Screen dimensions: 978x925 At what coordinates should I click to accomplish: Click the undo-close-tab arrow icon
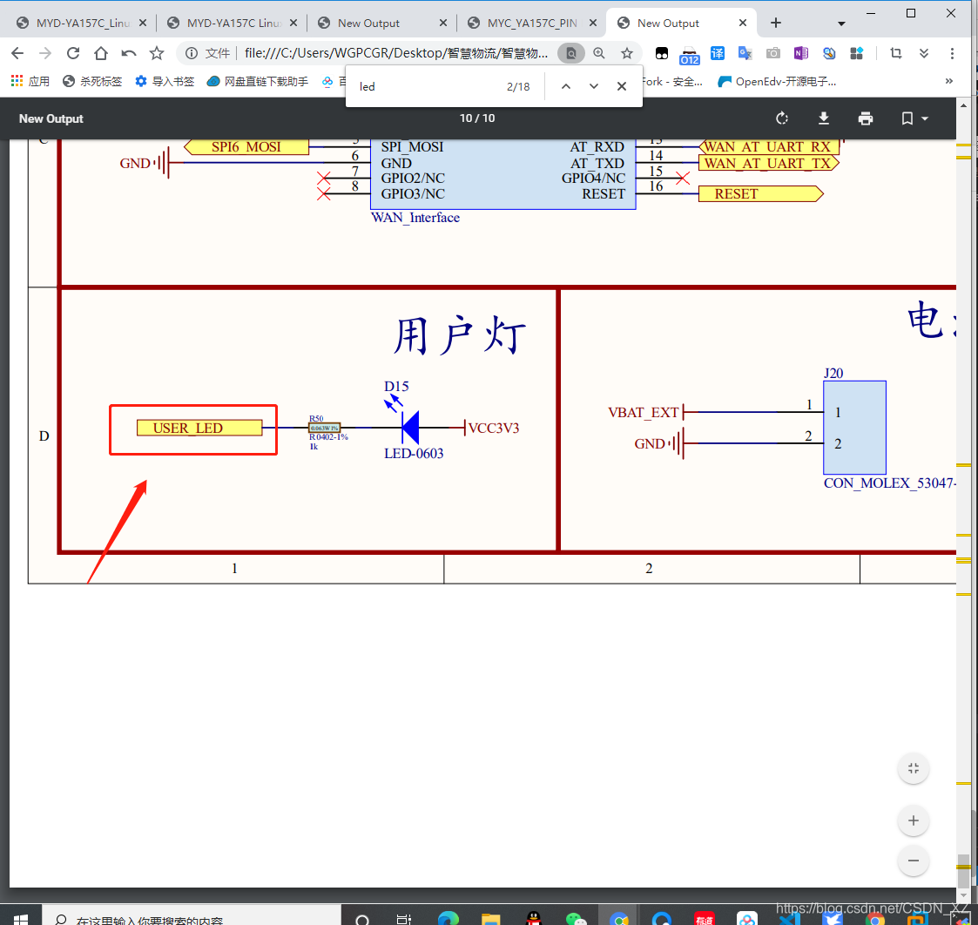coord(129,54)
